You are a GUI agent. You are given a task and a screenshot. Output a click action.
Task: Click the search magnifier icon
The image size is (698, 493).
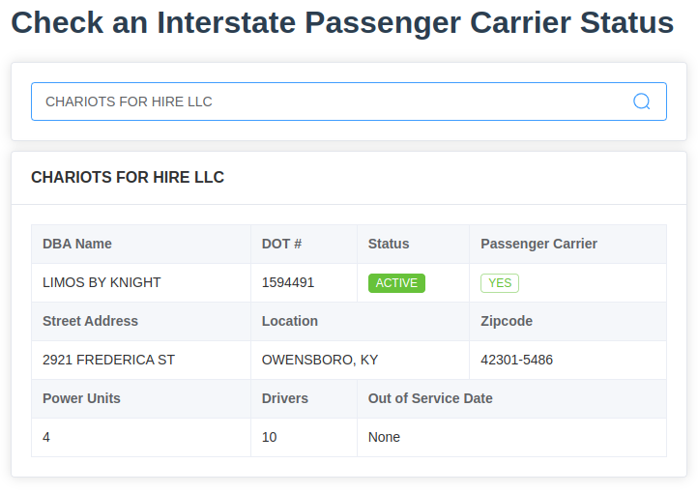coord(642,101)
